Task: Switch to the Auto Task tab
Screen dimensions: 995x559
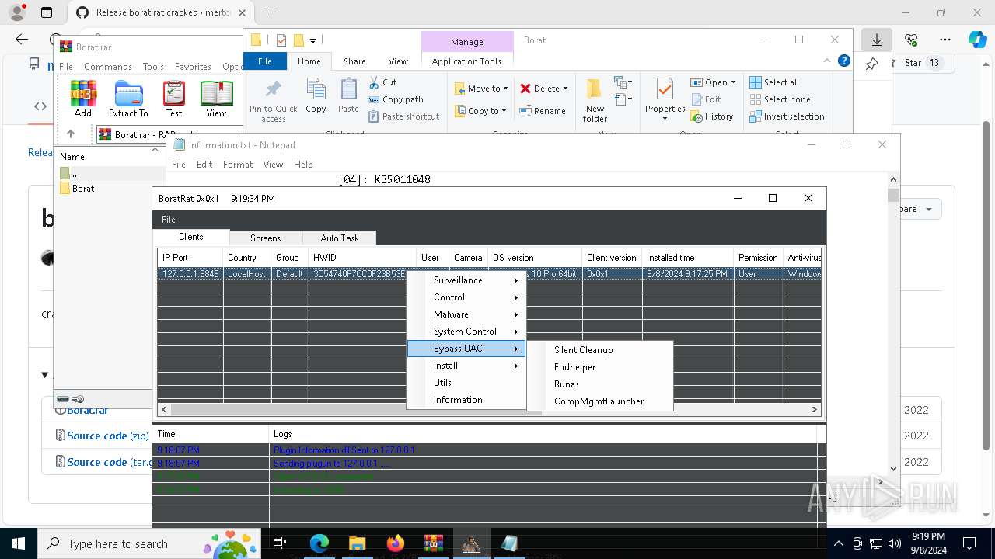Action: tap(340, 238)
